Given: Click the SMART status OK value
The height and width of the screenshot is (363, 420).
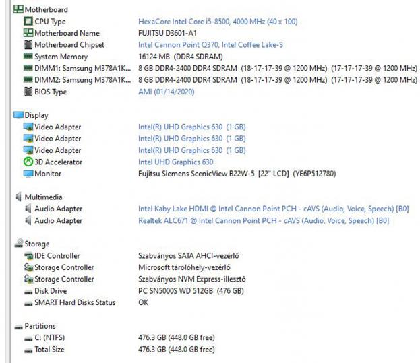Looking at the screenshot, I should (x=144, y=302).
